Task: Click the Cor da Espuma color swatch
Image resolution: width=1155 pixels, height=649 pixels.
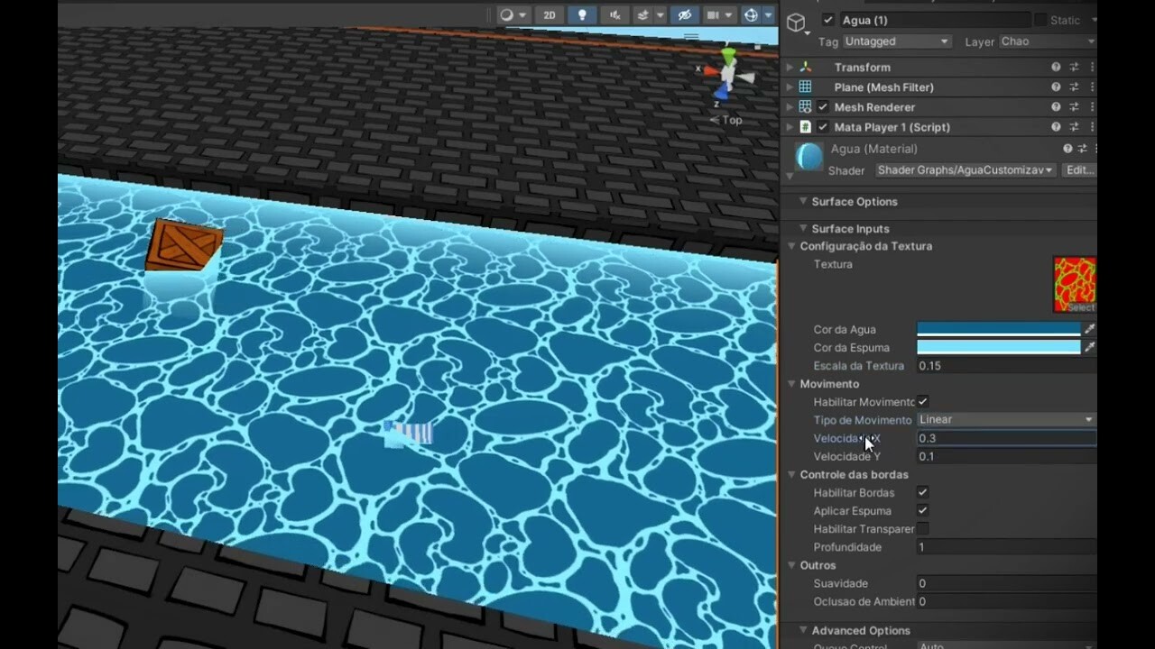Action: pyautogui.click(x=997, y=347)
